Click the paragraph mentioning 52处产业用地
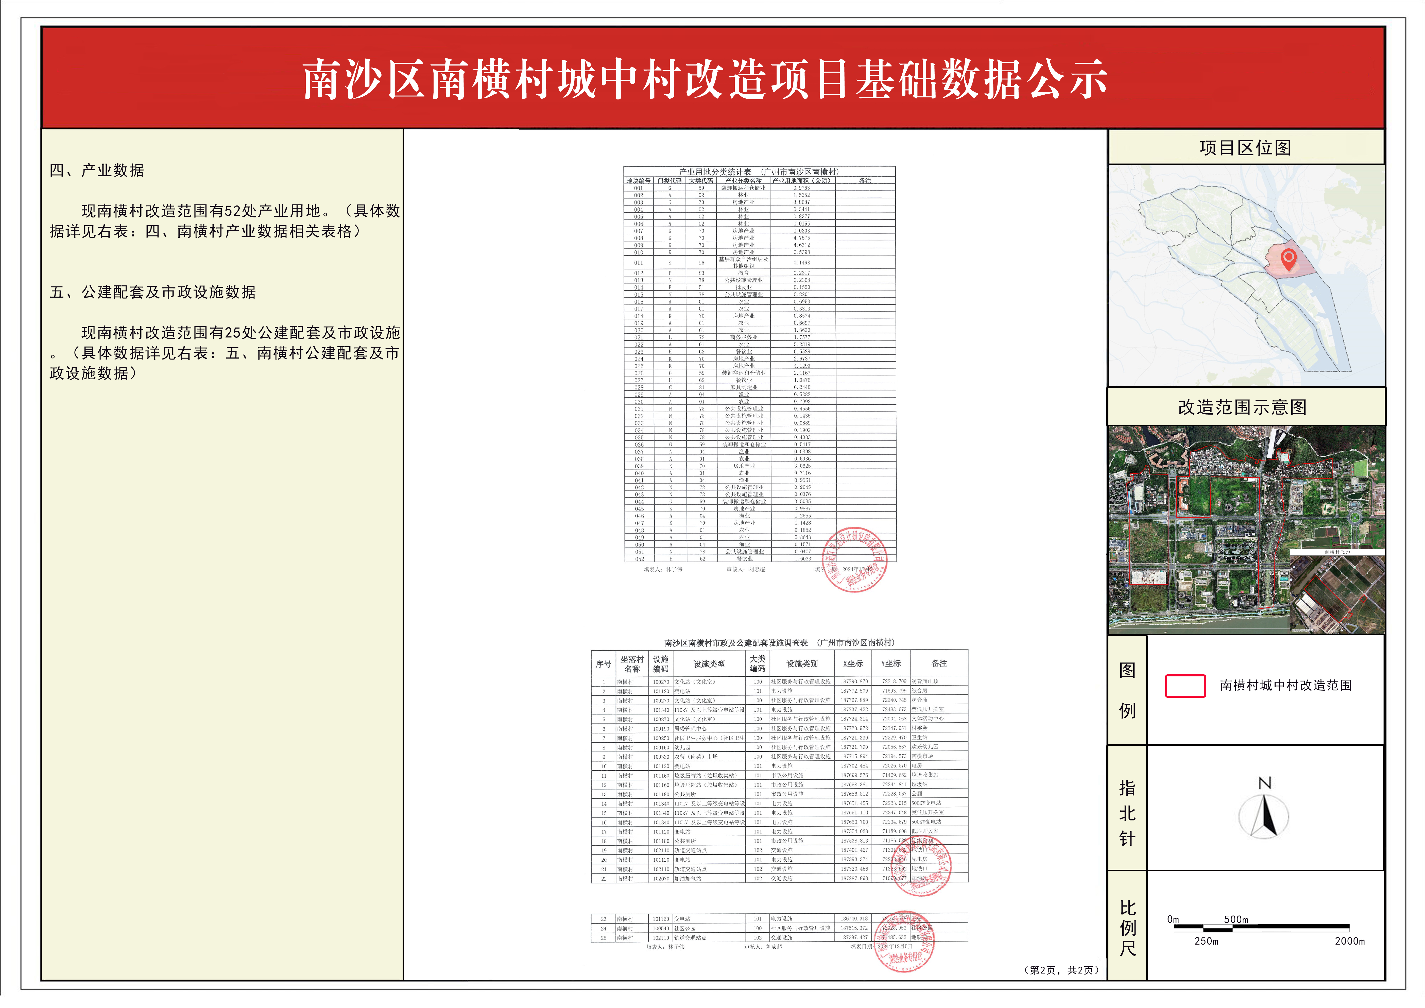This screenshot has height=1008, width=1425. point(225,221)
